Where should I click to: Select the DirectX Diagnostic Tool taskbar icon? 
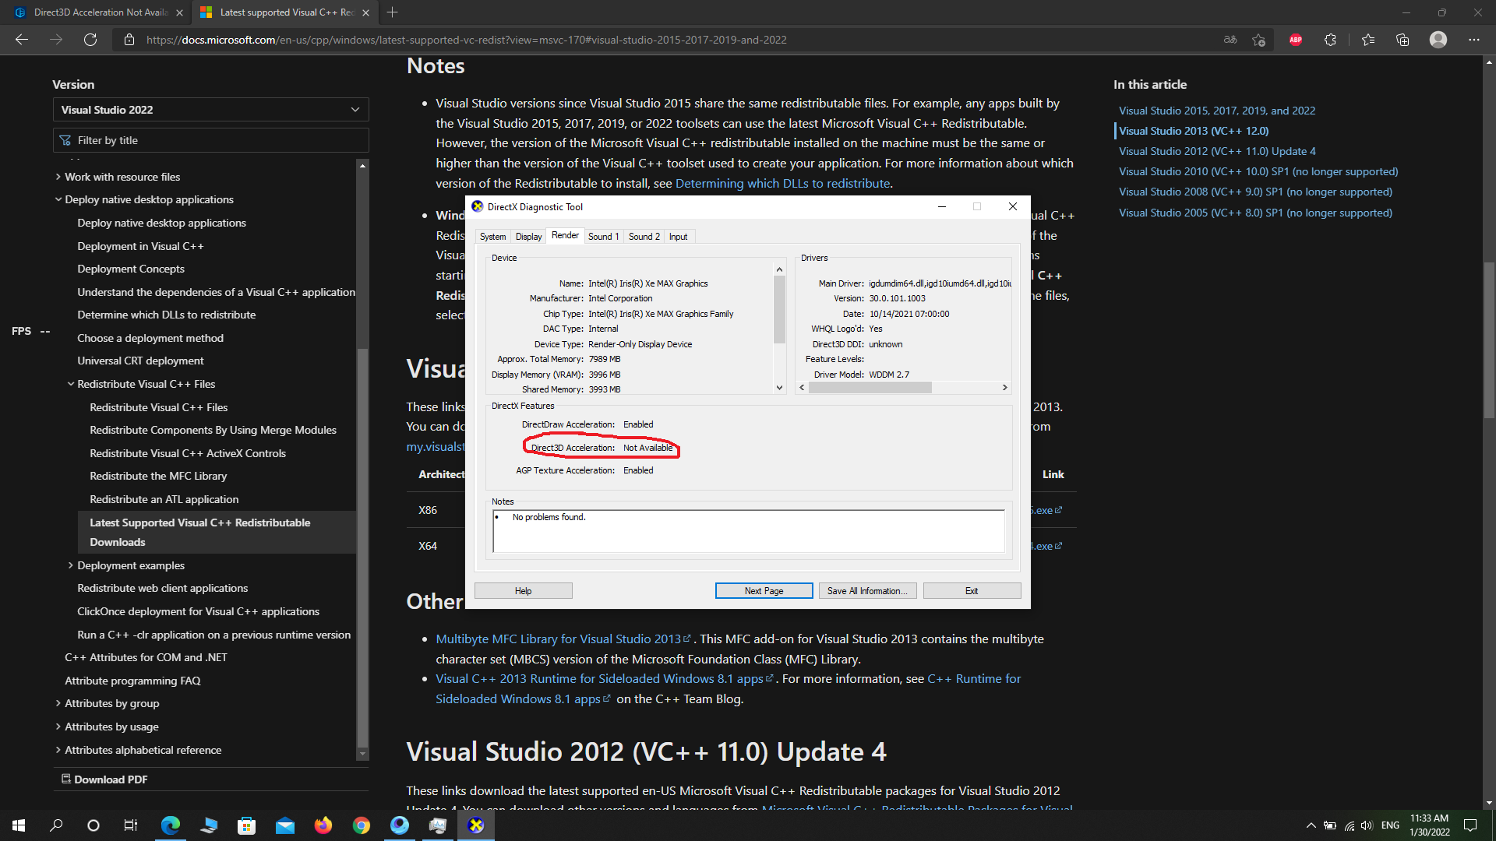coord(476,825)
